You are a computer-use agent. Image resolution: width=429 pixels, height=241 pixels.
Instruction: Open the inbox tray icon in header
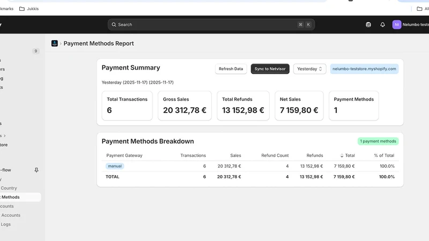pos(368,25)
